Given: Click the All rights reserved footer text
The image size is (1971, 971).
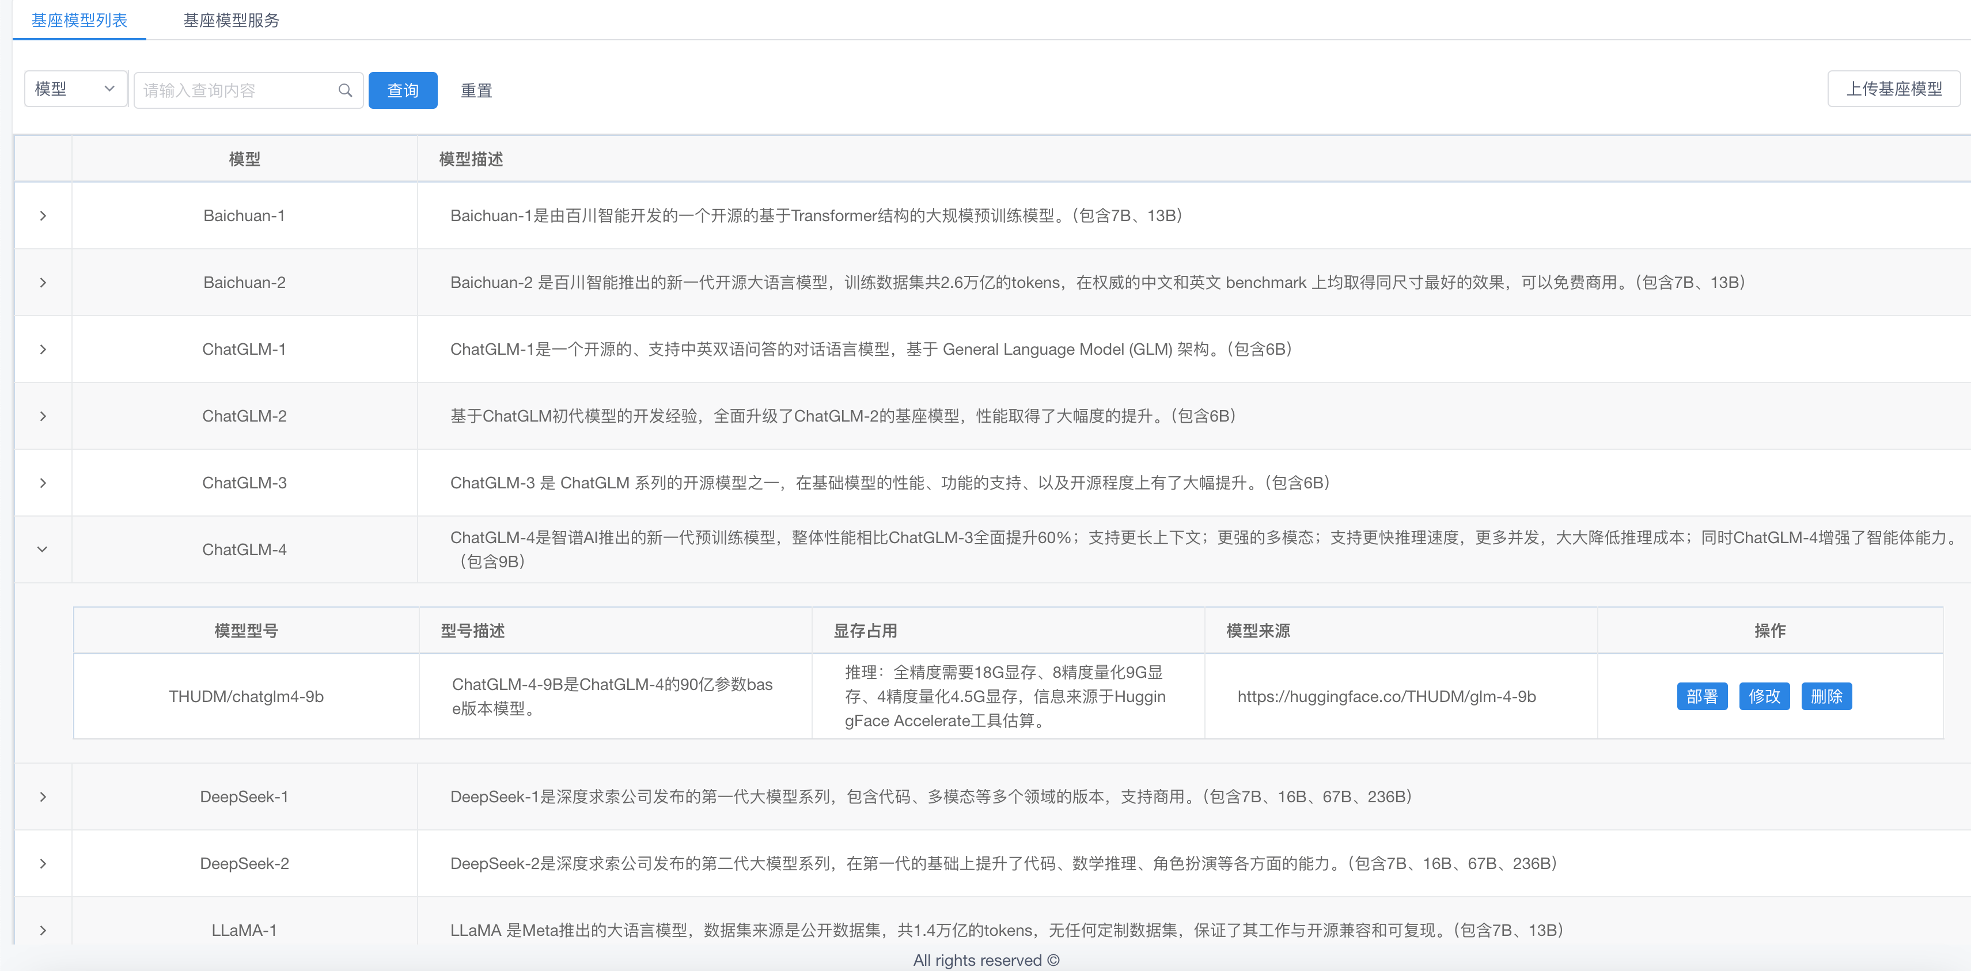Looking at the screenshot, I should click(986, 960).
